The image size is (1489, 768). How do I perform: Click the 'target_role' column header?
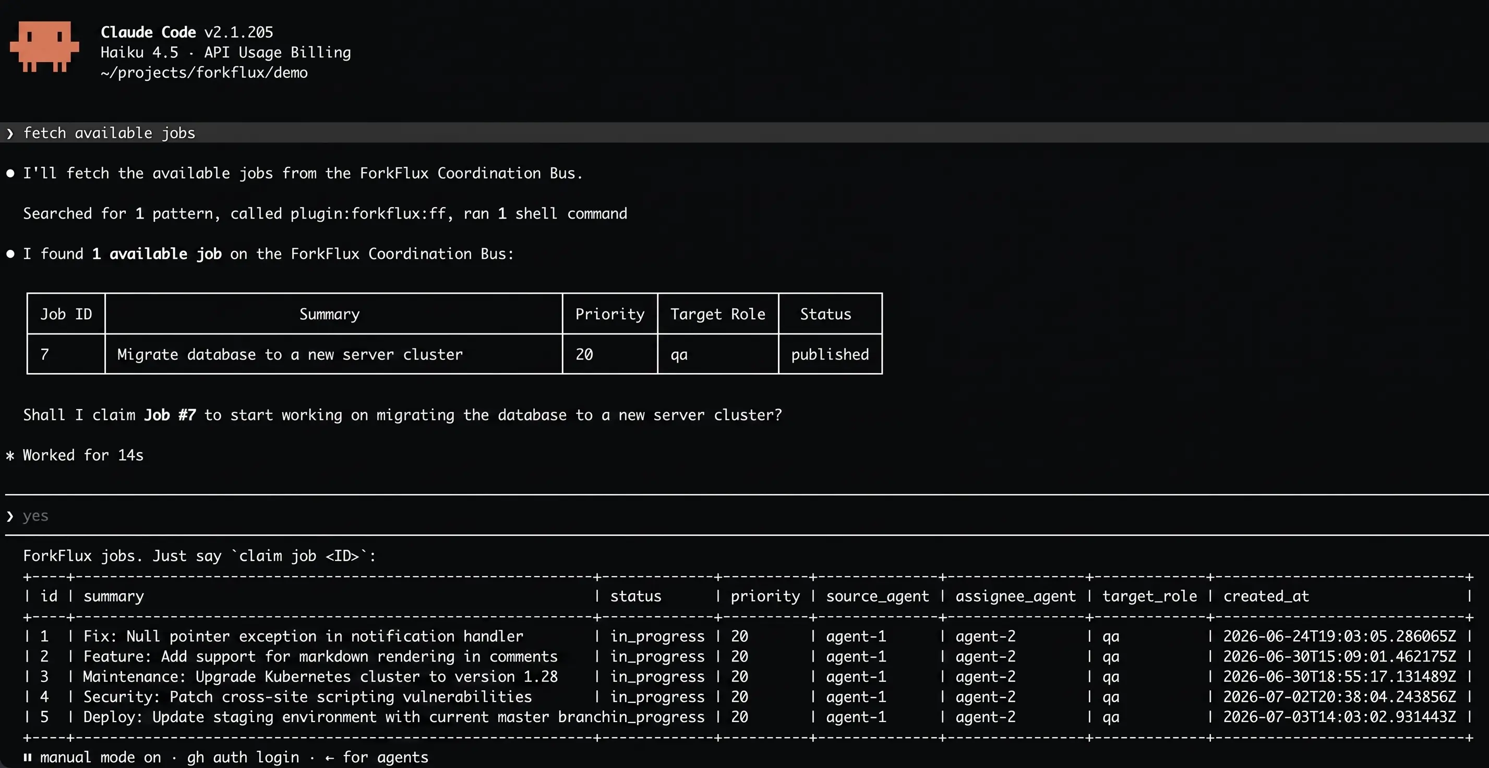[x=1150, y=596]
